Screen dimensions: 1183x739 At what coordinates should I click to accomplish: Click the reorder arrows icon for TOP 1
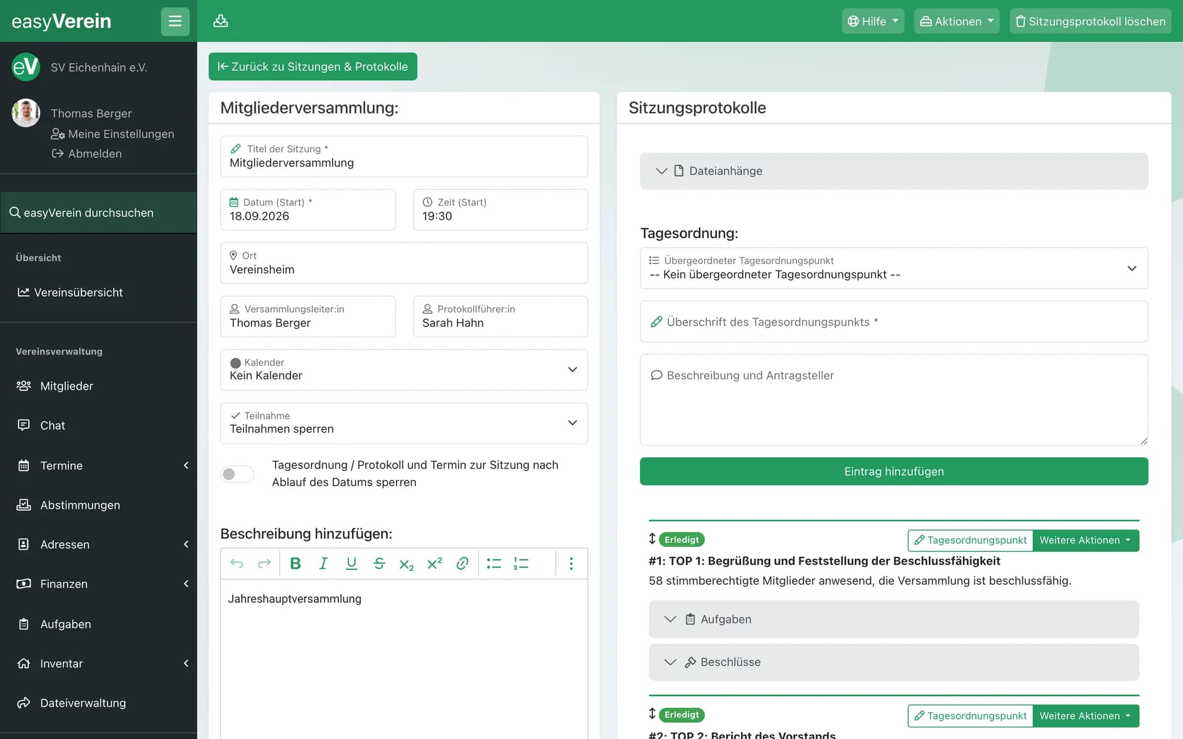(x=652, y=539)
